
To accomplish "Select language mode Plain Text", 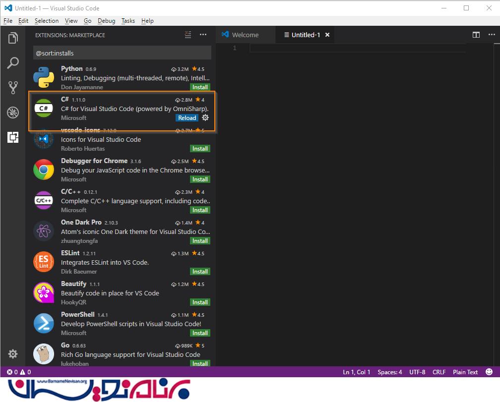I will [465, 372].
